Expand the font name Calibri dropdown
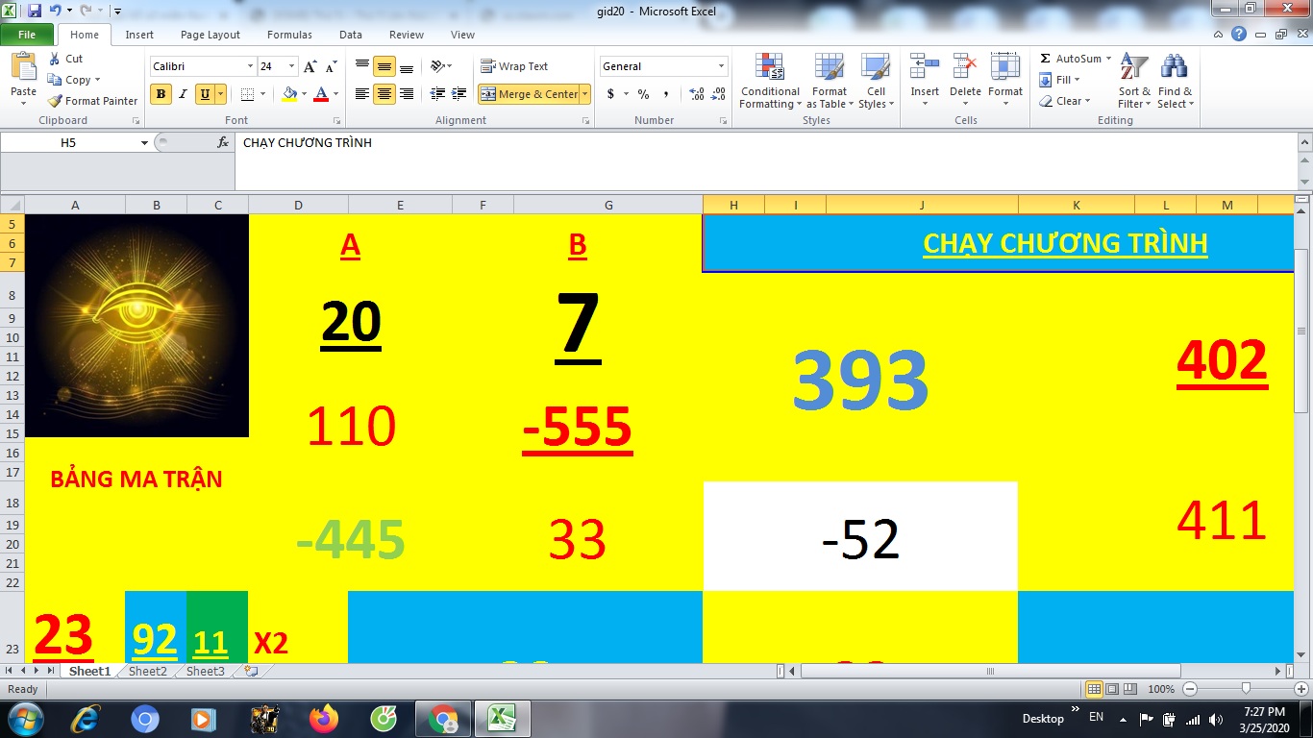This screenshot has height=738, width=1313. coord(250,66)
